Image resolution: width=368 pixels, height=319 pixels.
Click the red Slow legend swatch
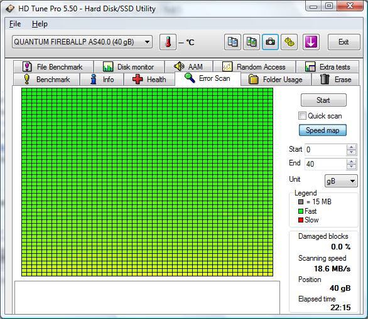tap(301, 220)
